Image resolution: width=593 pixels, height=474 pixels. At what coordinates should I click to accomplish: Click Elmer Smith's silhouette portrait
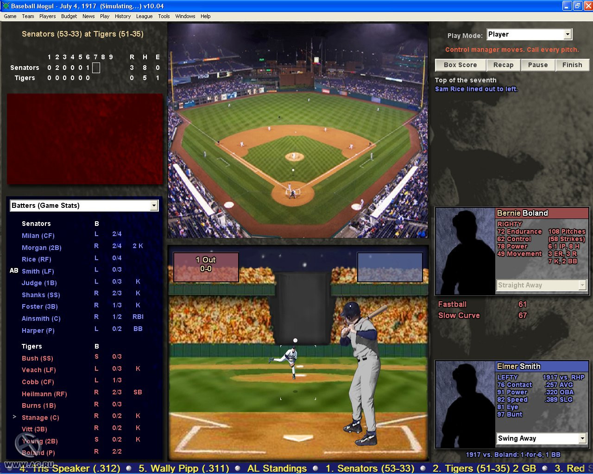(466, 404)
